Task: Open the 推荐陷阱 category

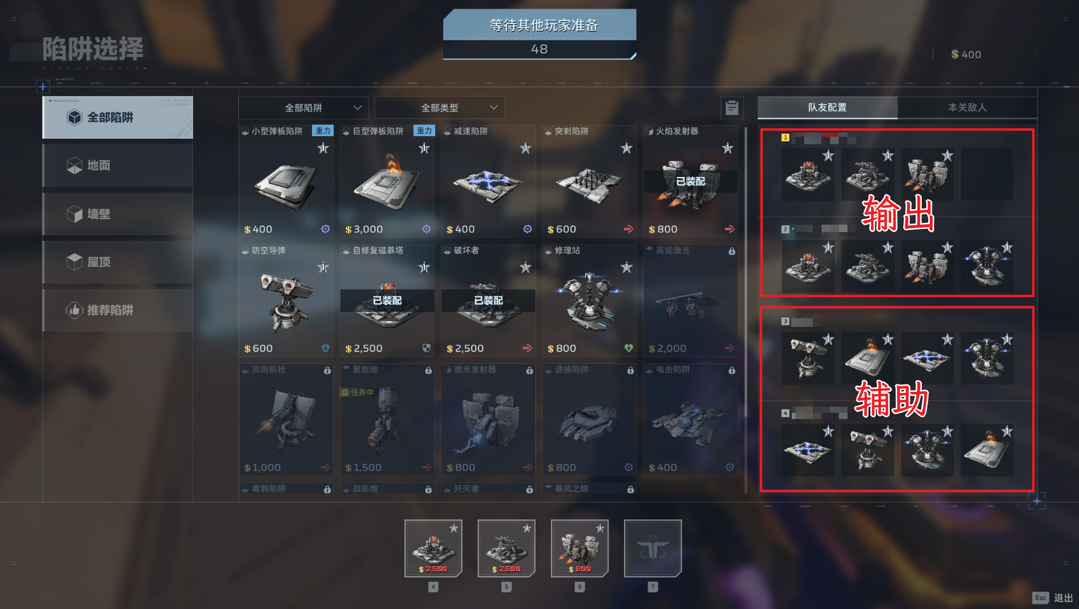Action: [x=118, y=310]
